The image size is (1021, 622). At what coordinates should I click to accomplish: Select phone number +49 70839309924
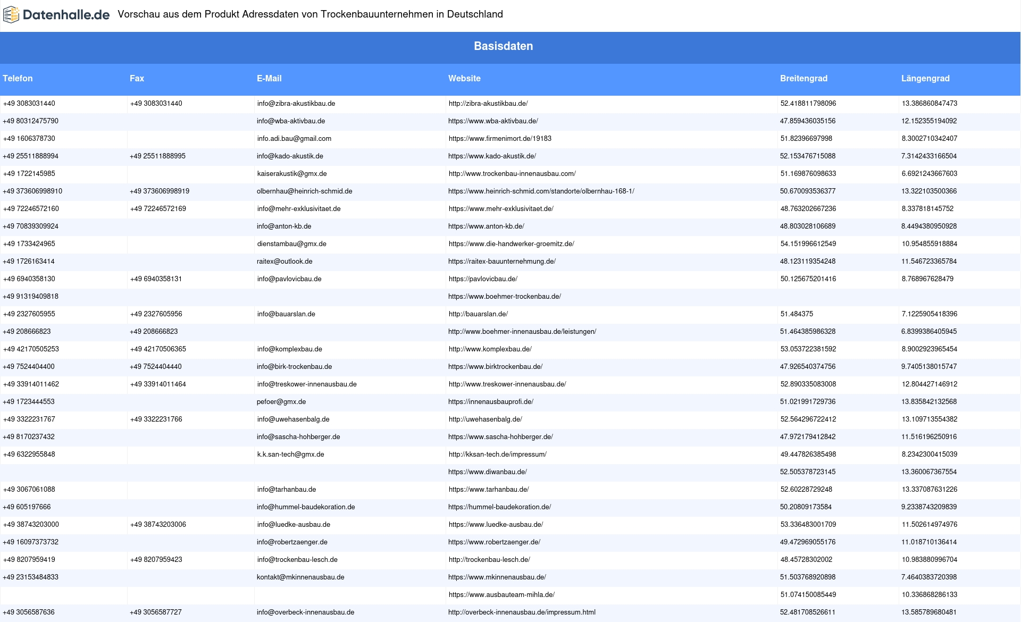(30, 226)
